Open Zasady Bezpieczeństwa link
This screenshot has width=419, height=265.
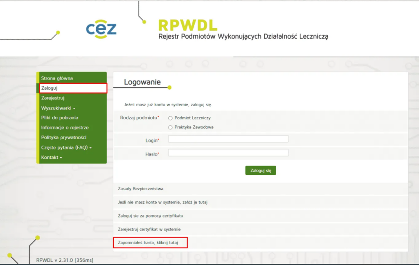pos(140,189)
